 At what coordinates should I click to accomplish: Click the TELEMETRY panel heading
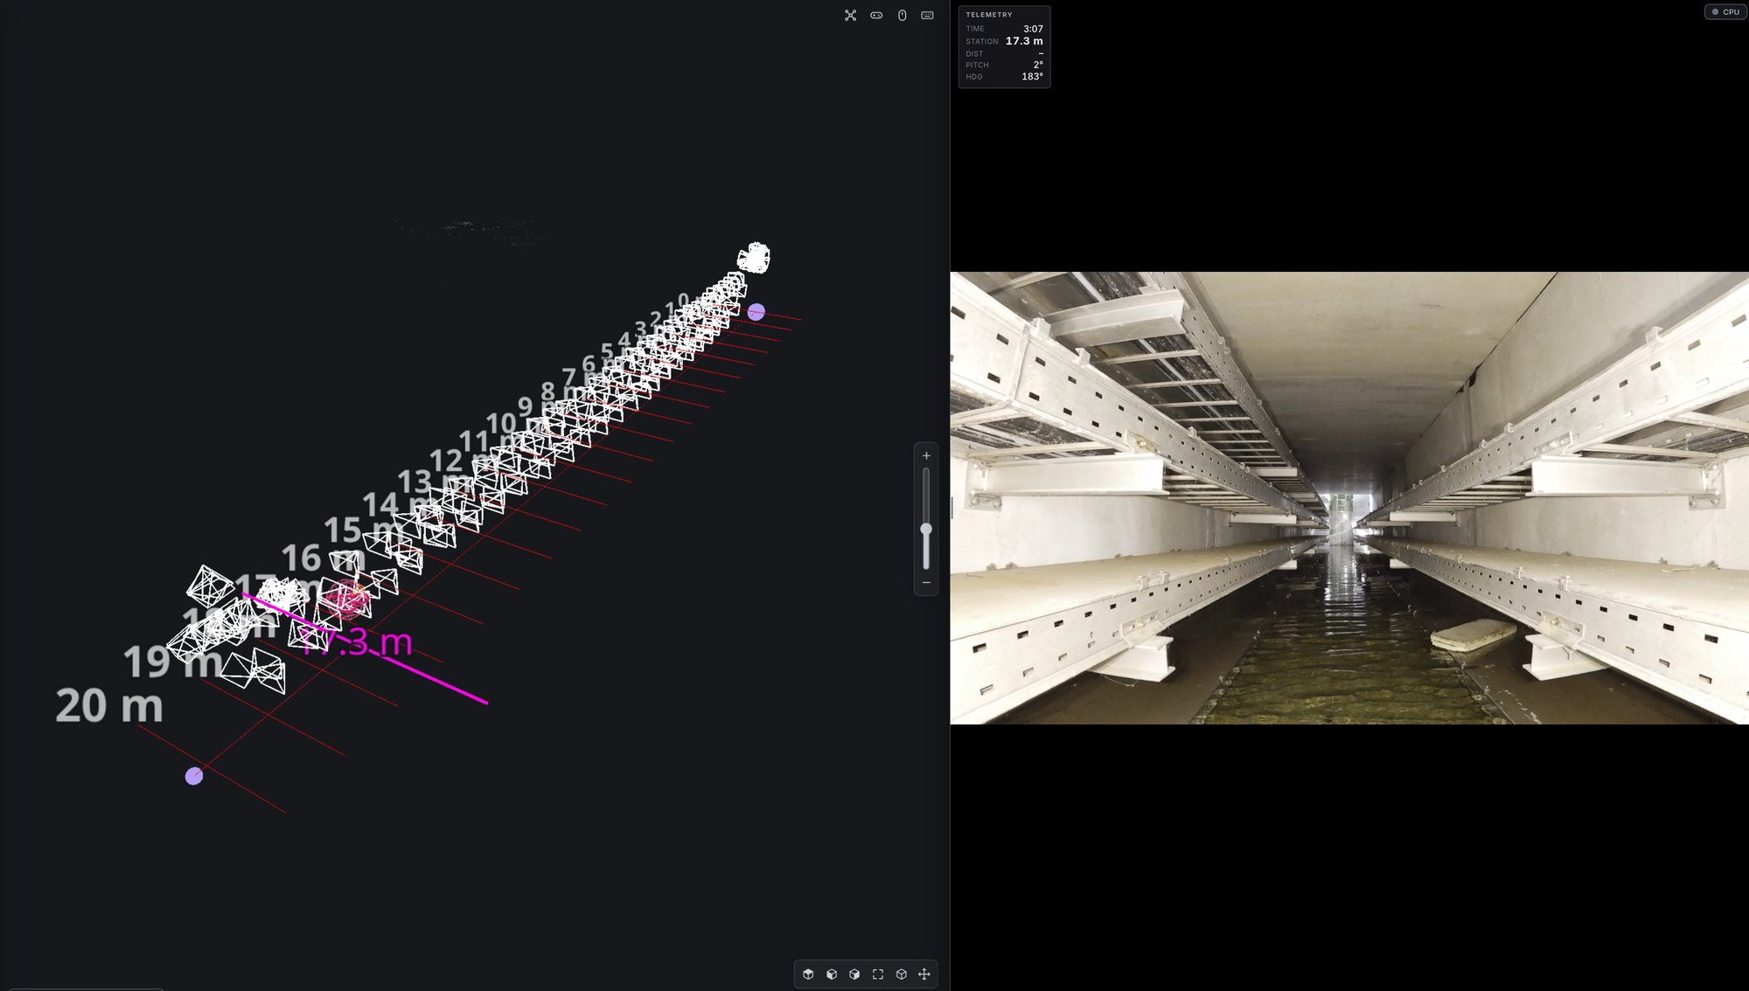click(x=989, y=15)
